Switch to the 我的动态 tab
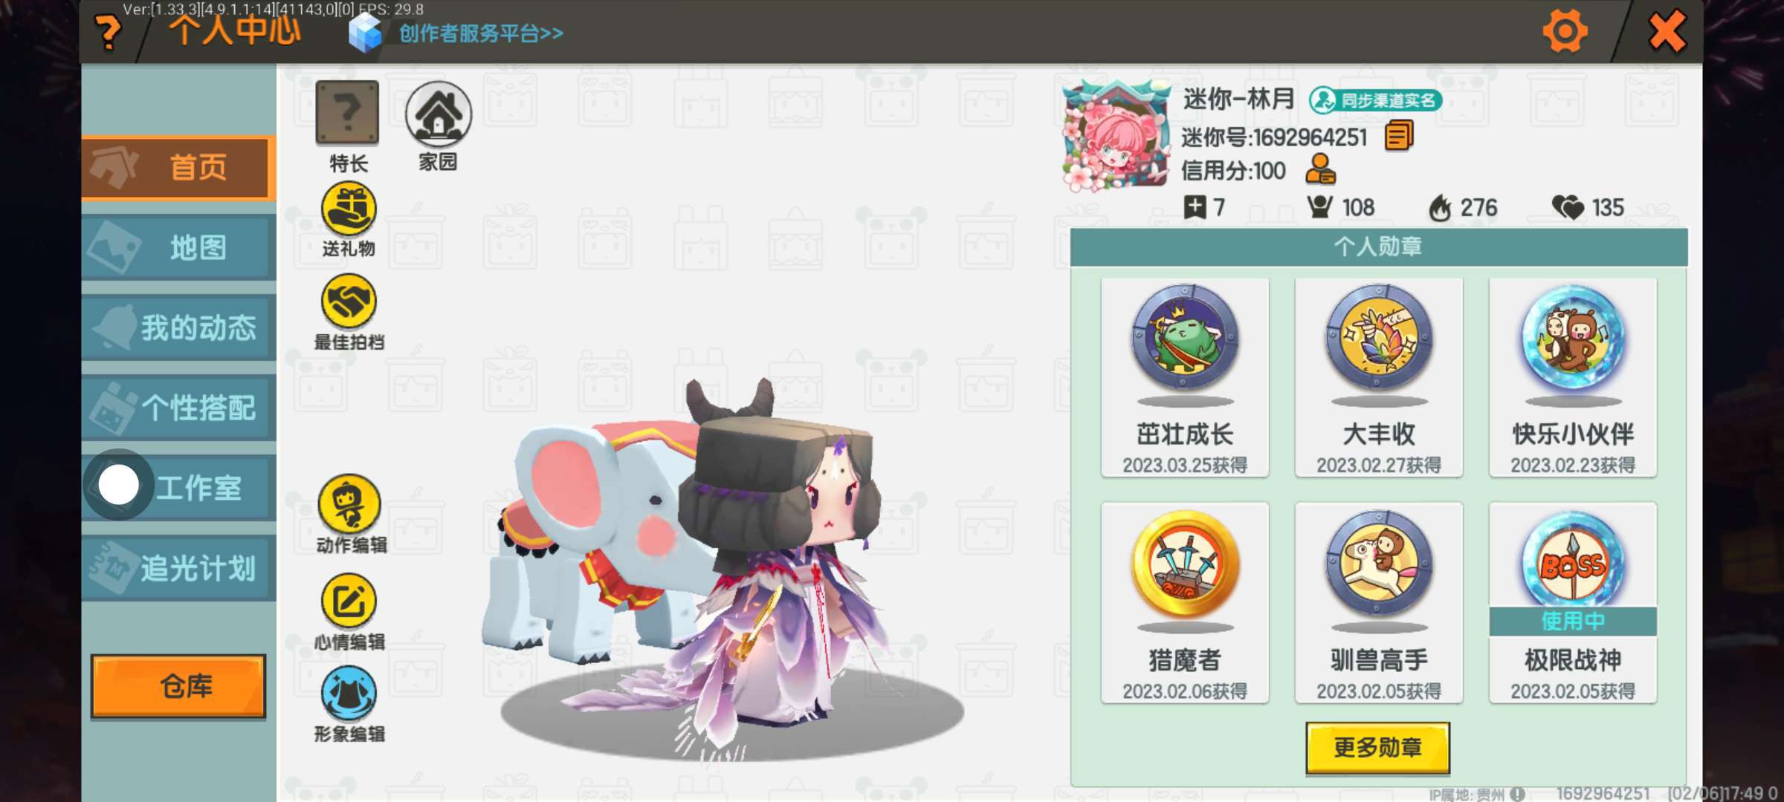Screen dimensions: 1784x802 178,327
